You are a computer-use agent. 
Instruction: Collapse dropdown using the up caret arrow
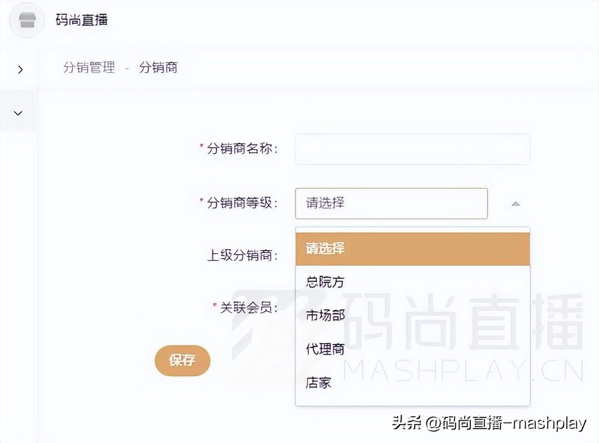click(515, 204)
